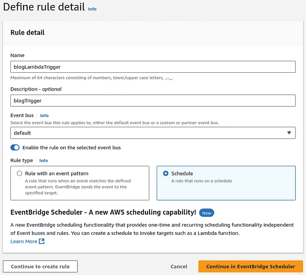Click the 'Rule detail' section heading
Screen dimensions: 306x275
[28, 32]
